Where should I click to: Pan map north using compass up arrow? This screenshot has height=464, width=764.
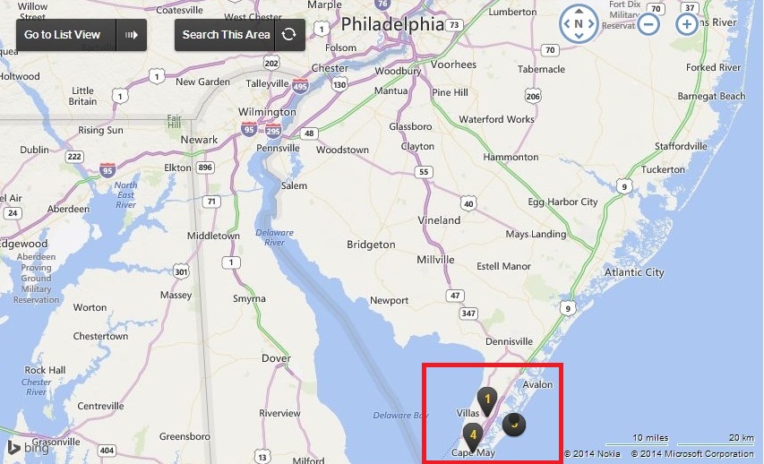click(x=579, y=12)
